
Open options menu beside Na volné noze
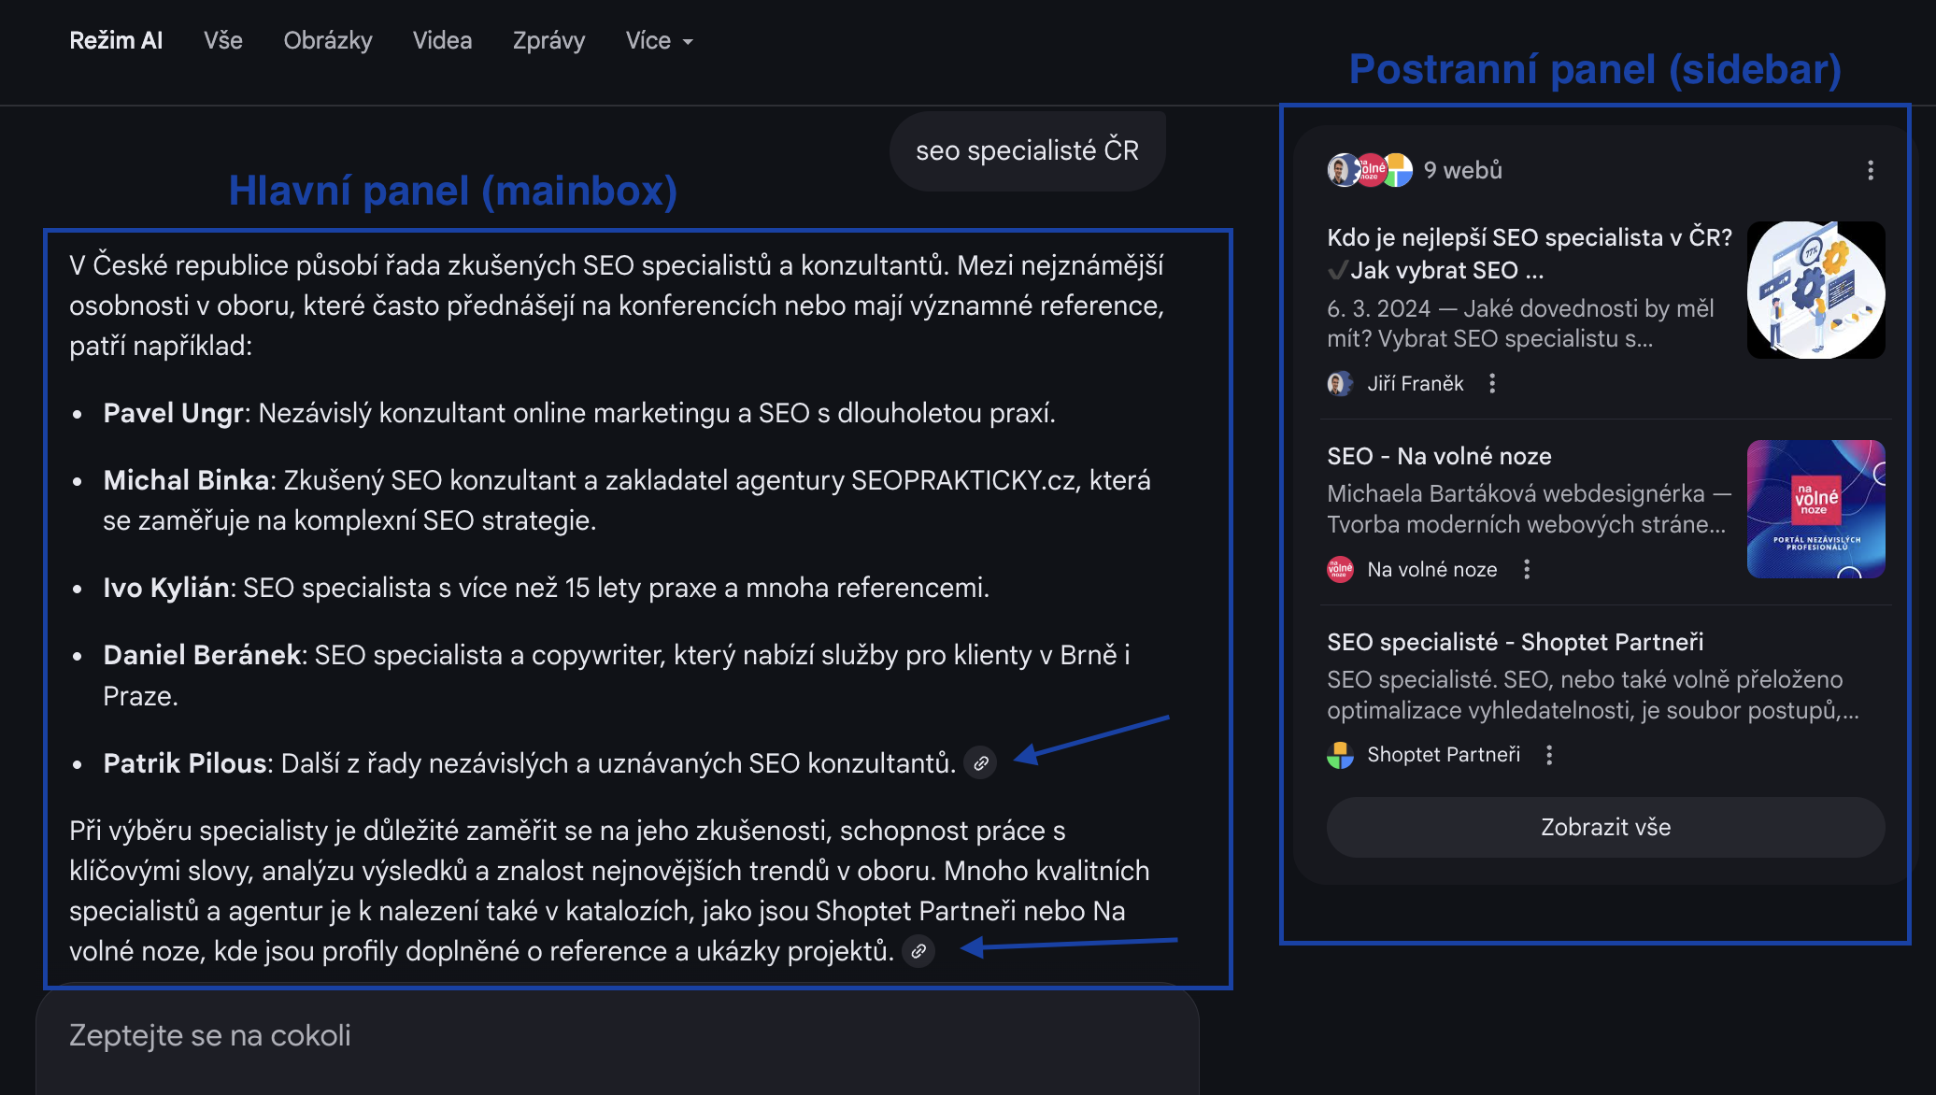pos(1527,569)
